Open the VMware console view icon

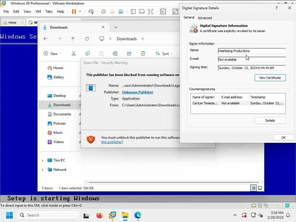click(163, 12)
